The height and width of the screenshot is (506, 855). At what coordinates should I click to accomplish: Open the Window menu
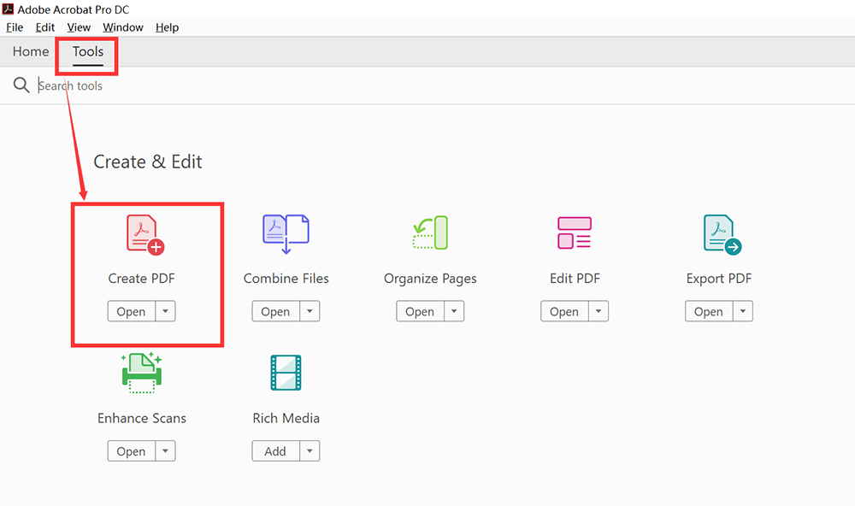[x=123, y=27]
